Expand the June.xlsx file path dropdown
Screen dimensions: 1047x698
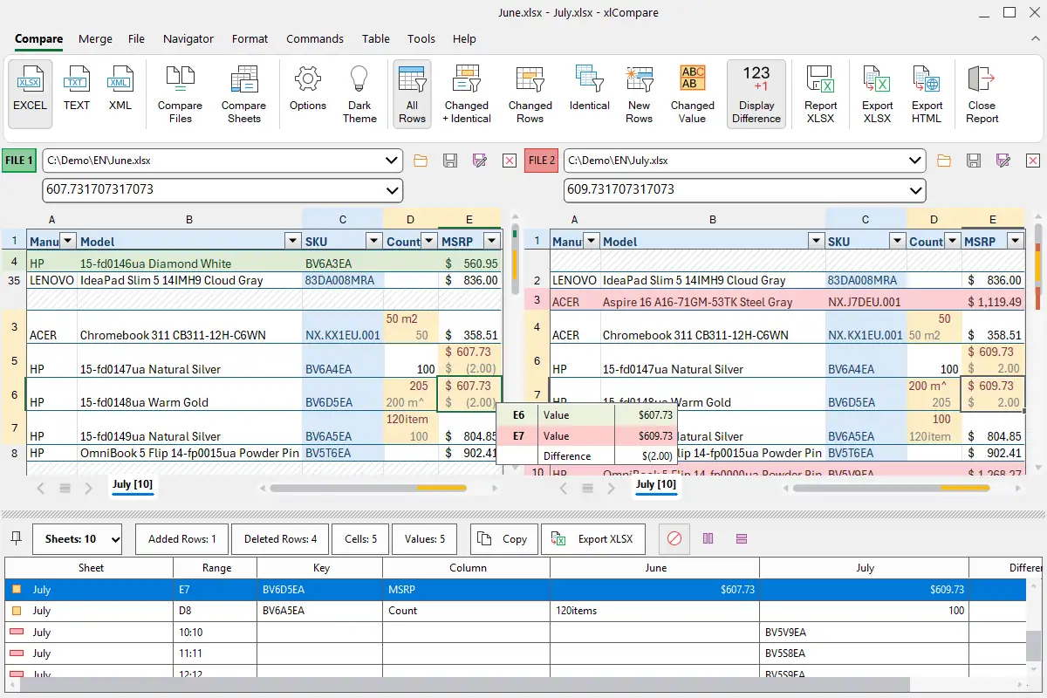391,161
